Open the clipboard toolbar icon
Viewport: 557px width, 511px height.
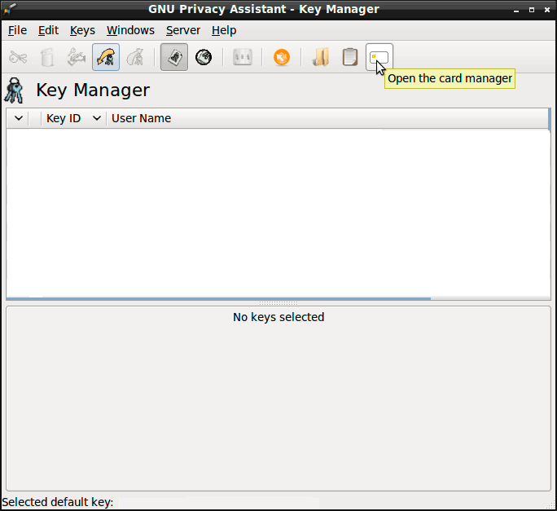pos(350,57)
